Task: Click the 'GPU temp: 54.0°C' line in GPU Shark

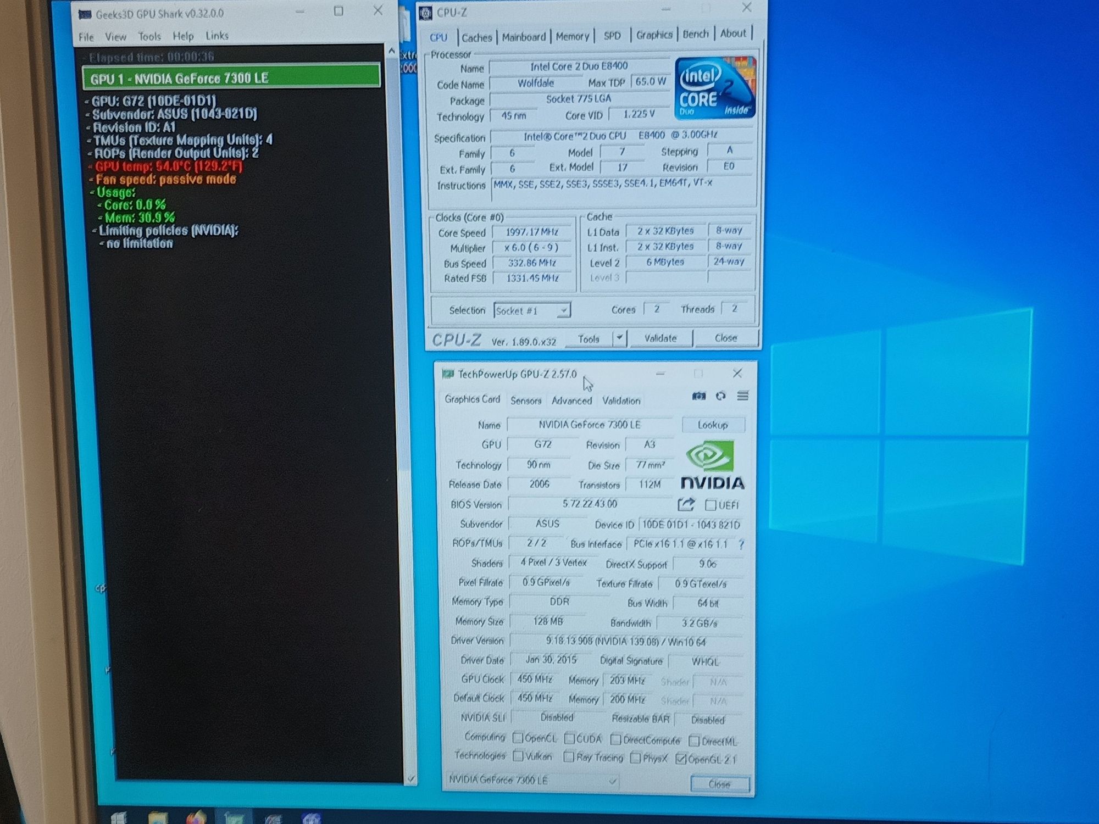Action: (x=169, y=166)
